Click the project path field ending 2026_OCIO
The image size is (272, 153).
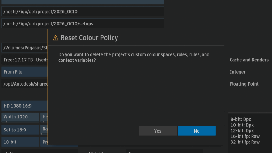coord(83,11)
